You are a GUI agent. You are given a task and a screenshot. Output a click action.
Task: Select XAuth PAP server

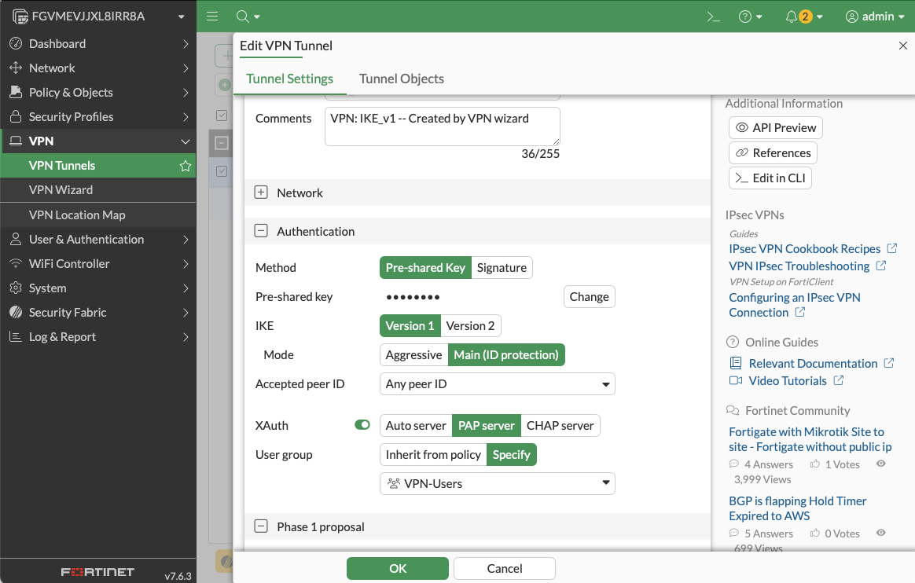tap(487, 426)
